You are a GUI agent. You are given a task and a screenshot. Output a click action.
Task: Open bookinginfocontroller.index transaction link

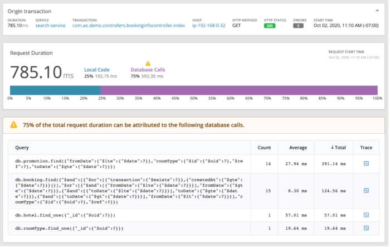[x=128, y=26]
